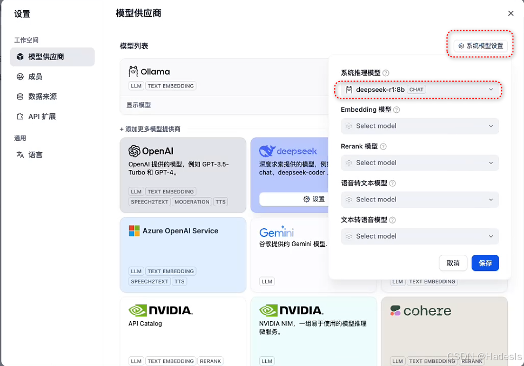Click the CHAT tag in model selector
The width and height of the screenshot is (524, 366).
[416, 90]
